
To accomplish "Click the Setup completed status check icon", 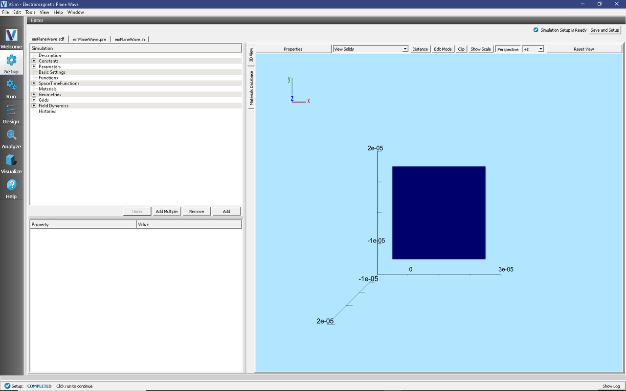I will click(x=7, y=386).
